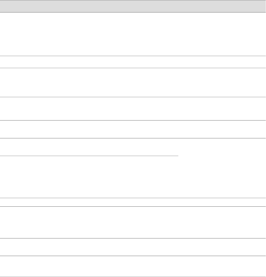Click the divider line above the last row
The width and height of the screenshot is (266, 277).
coord(133,255)
